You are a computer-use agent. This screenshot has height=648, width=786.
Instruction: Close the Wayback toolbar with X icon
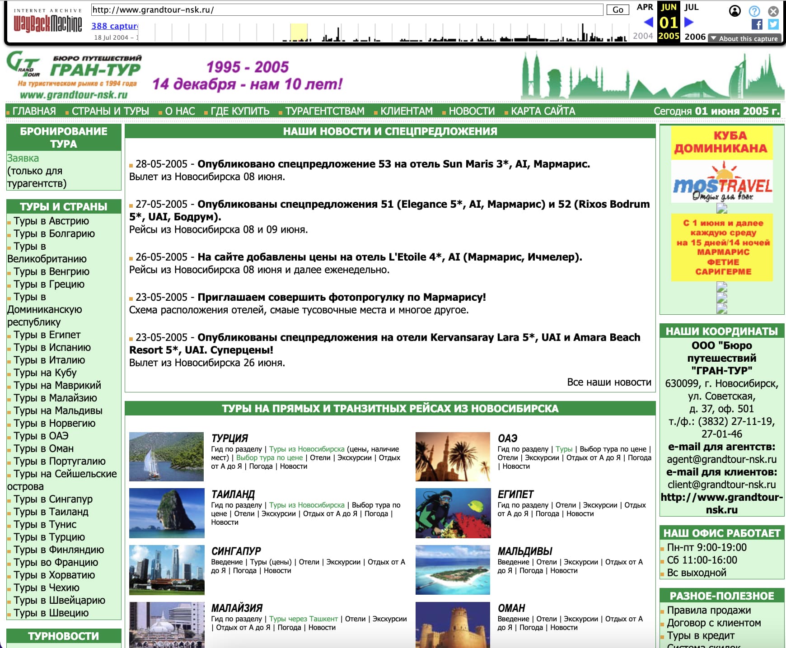tap(773, 11)
